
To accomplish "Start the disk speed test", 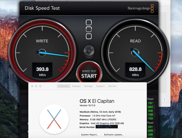I will pyautogui.click(x=89, y=74).
